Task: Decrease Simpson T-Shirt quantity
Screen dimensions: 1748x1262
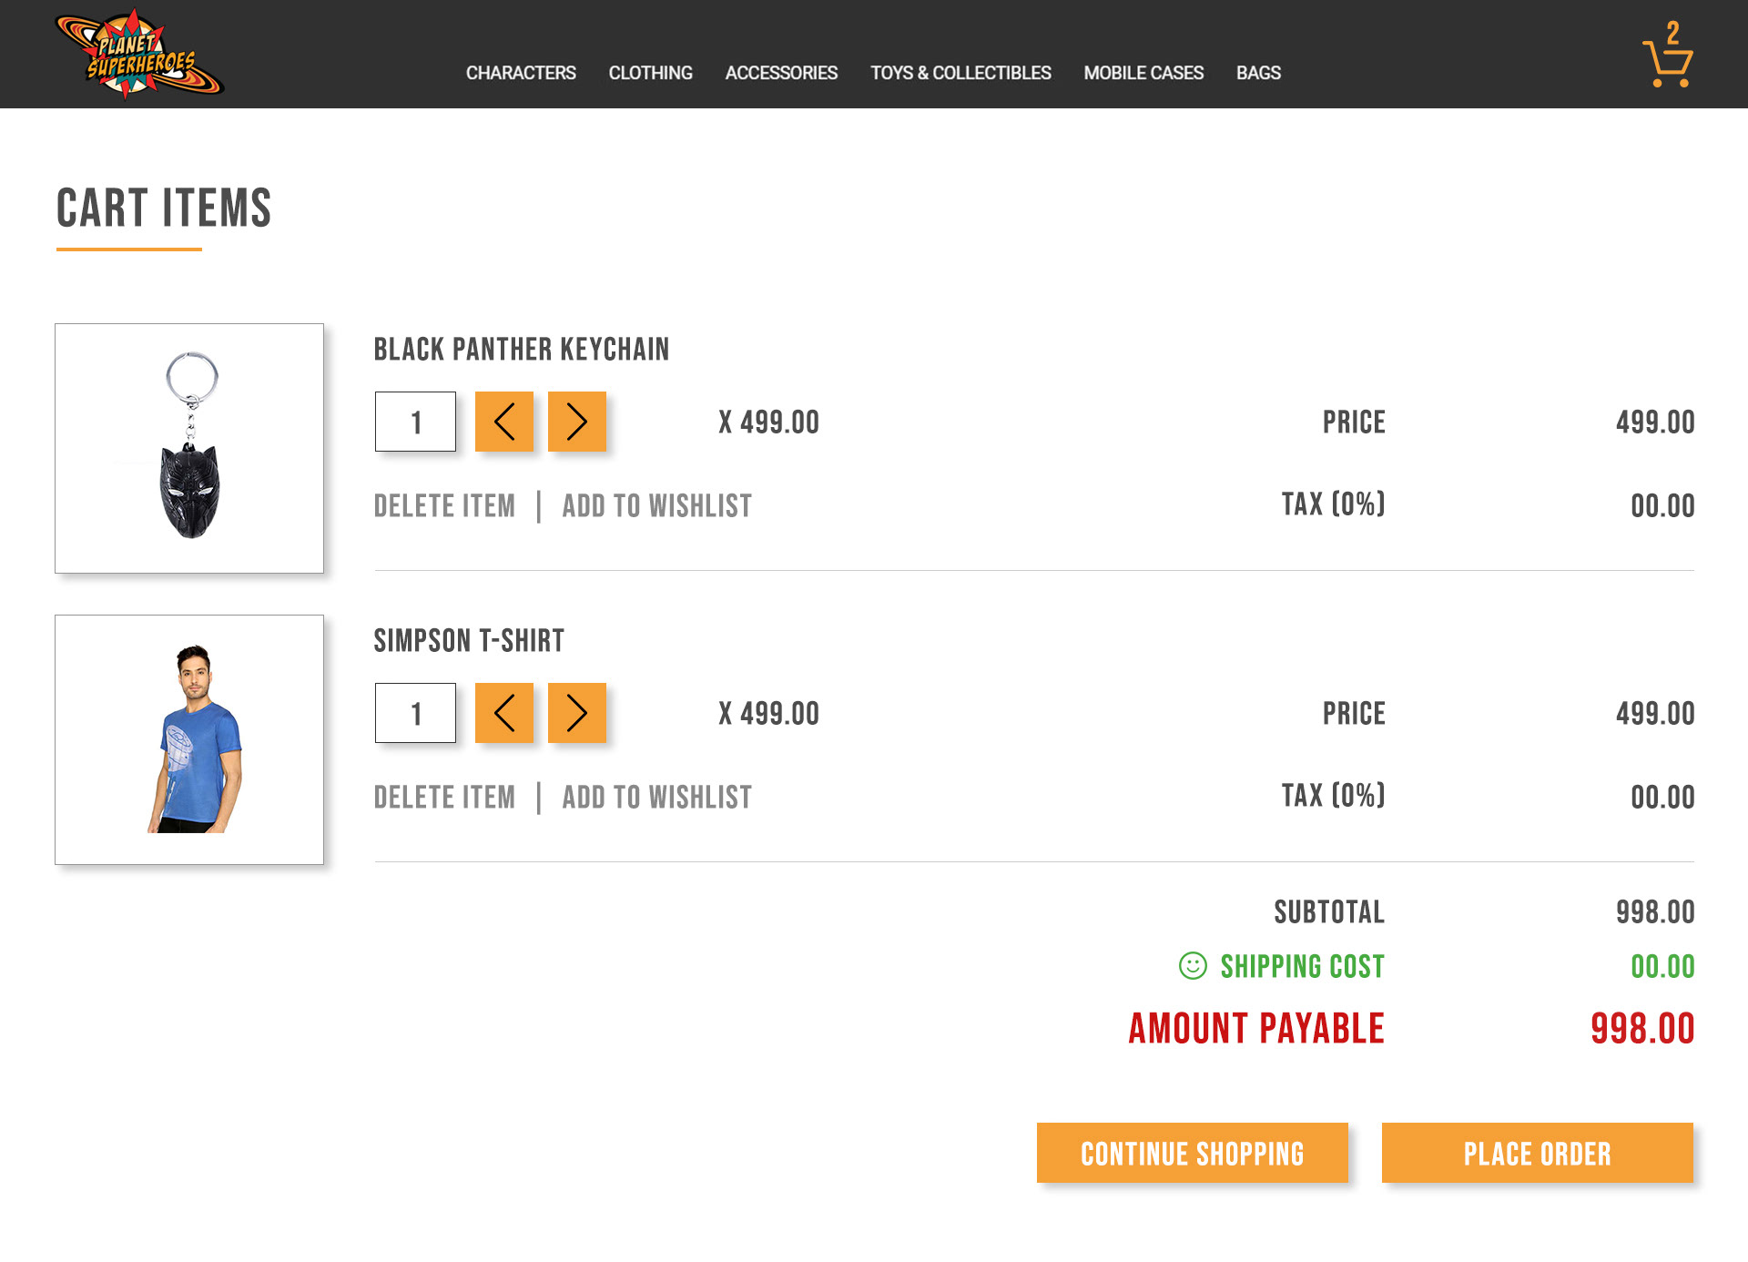Action: 503,713
